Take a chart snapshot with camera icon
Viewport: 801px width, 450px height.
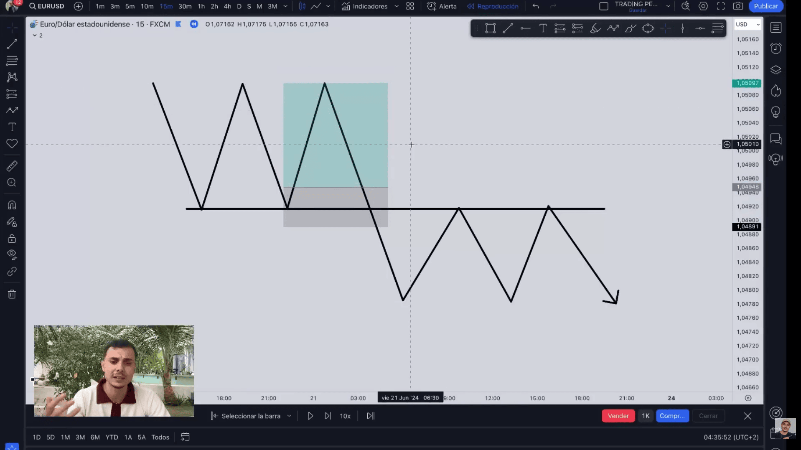tap(738, 6)
